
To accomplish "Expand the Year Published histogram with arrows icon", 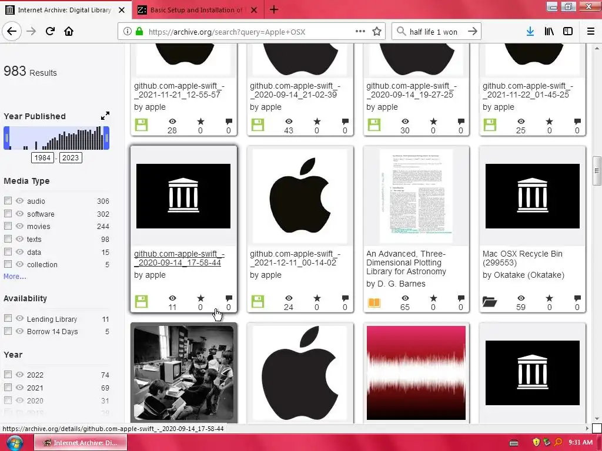I will [x=105, y=116].
